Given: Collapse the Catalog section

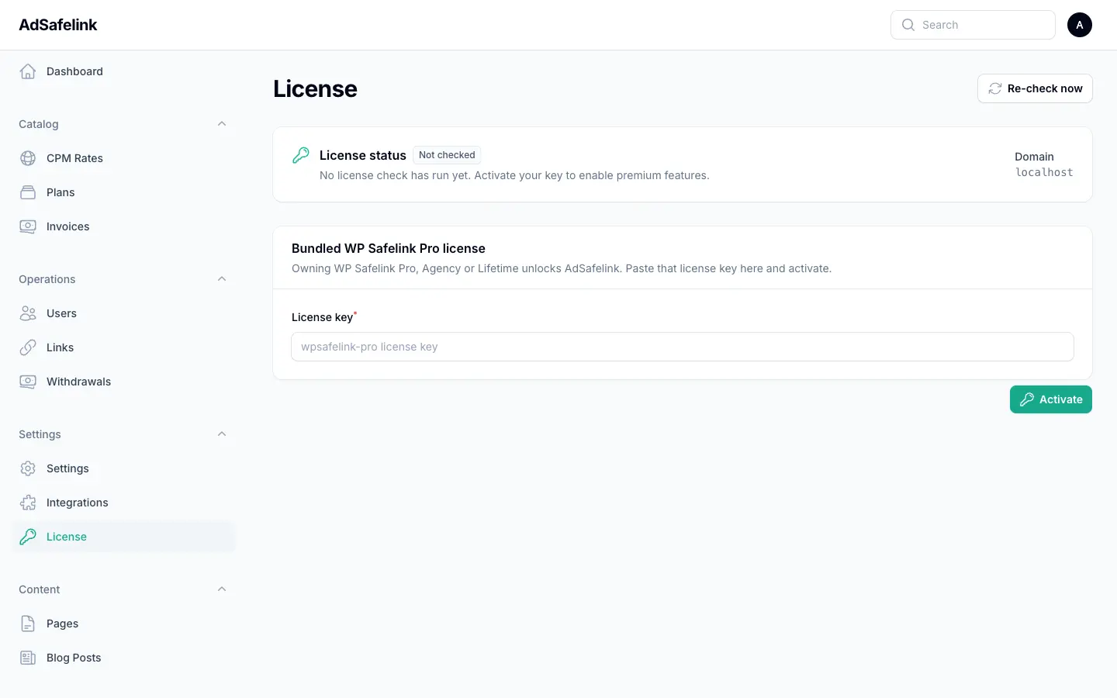Looking at the screenshot, I should pos(222,124).
